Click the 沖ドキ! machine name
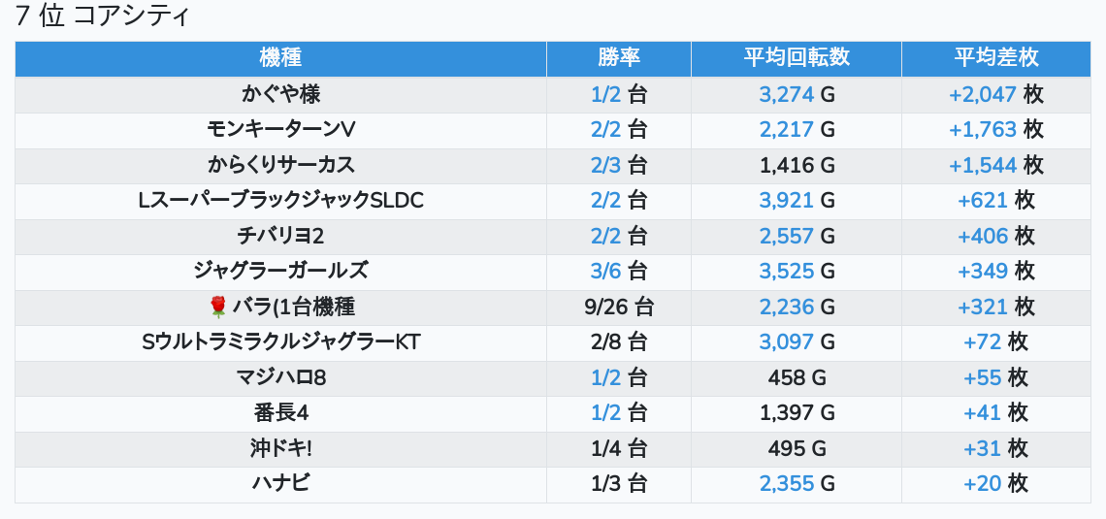 point(280,448)
